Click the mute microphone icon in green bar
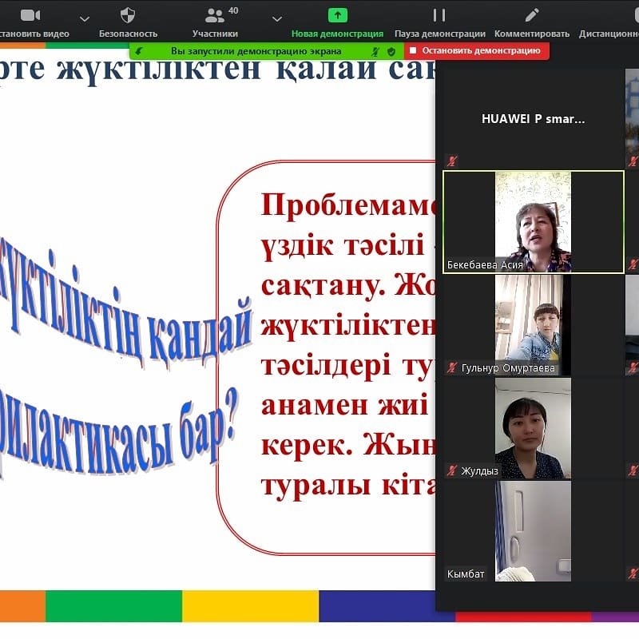This screenshot has height=639, width=639. tap(375, 51)
